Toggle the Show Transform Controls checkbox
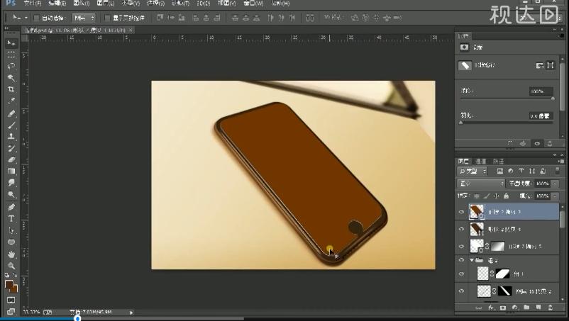Viewport: 569px width, 321px height. tap(107, 17)
